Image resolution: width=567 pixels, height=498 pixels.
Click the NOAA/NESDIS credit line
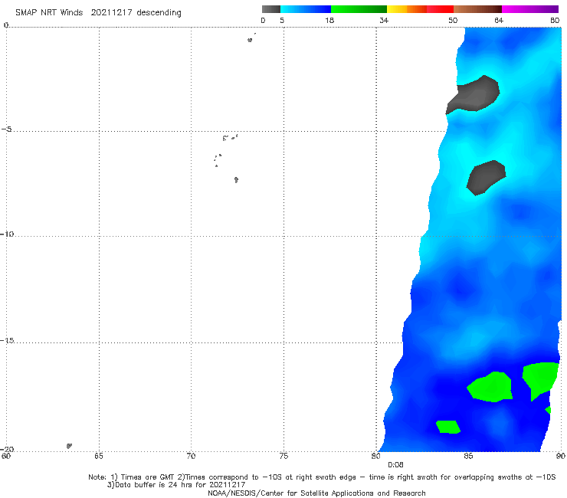(316, 493)
